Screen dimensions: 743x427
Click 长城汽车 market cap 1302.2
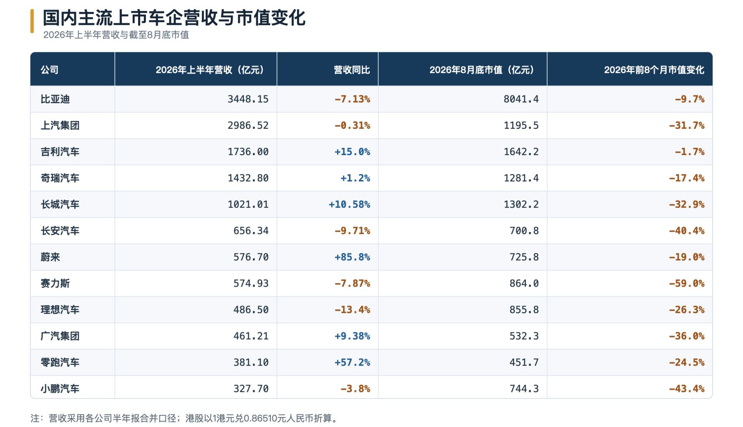coord(521,204)
